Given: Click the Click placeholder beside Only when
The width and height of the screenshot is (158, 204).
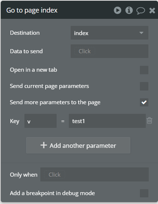Looking at the screenshot, I should coord(54,174).
